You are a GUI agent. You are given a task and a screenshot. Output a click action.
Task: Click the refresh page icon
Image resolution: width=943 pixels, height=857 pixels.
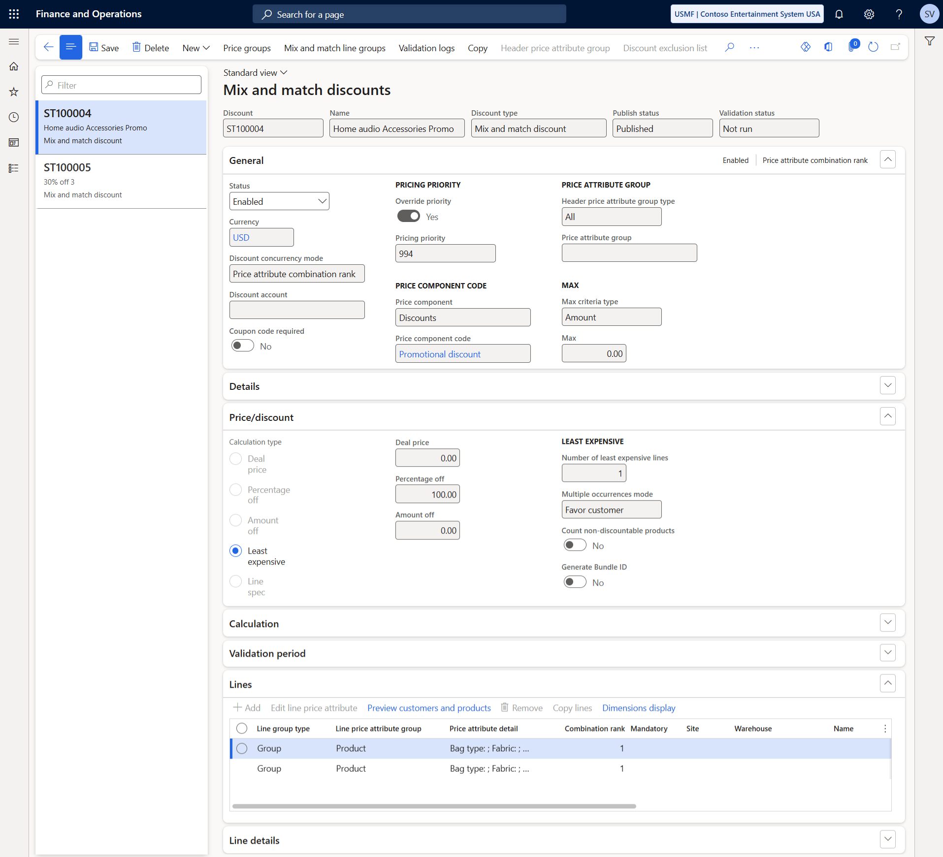click(873, 47)
